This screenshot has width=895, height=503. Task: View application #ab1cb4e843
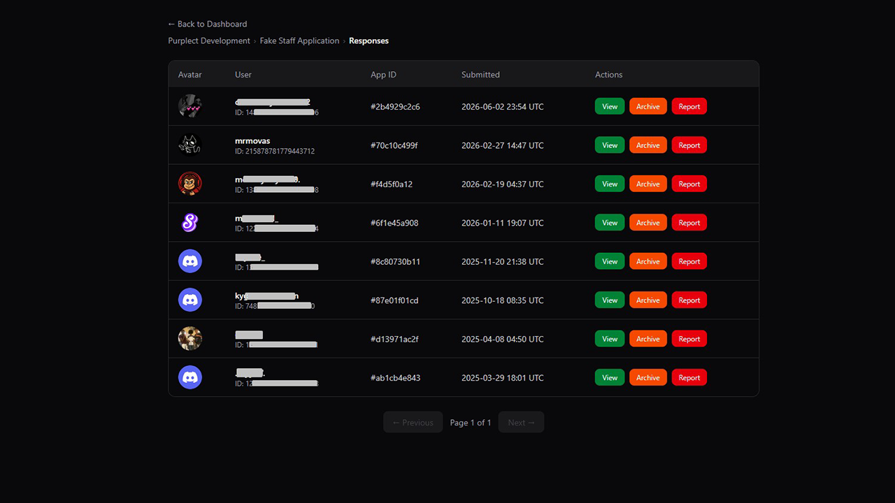(x=610, y=377)
